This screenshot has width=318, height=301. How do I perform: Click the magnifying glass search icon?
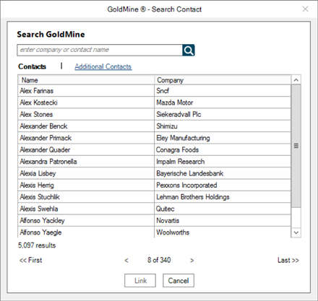pos(189,50)
